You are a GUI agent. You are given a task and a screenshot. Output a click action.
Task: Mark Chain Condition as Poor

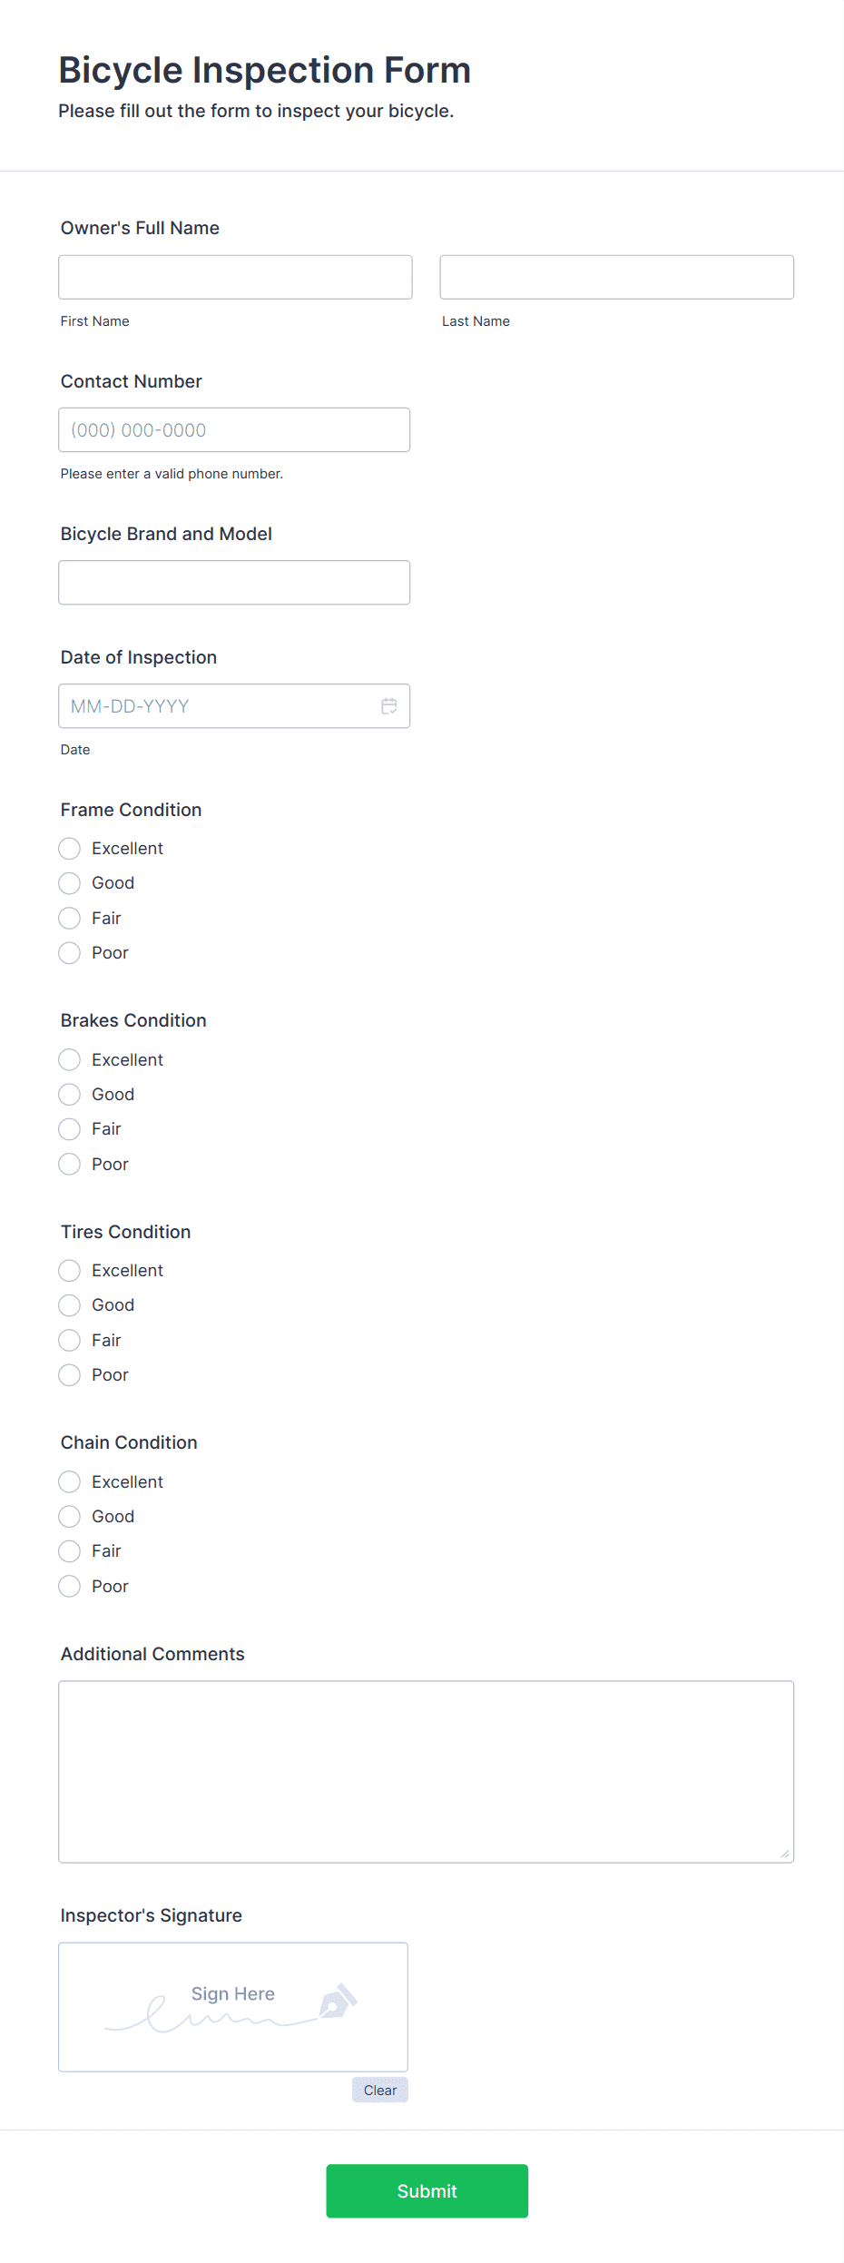pos(69,1586)
